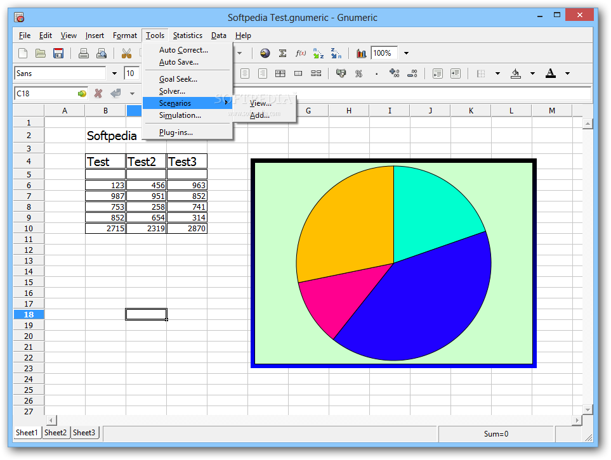This screenshot has height=460, width=611.
Task: Create a new blank workbook icon
Action: pyautogui.click(x=23, y=53)
